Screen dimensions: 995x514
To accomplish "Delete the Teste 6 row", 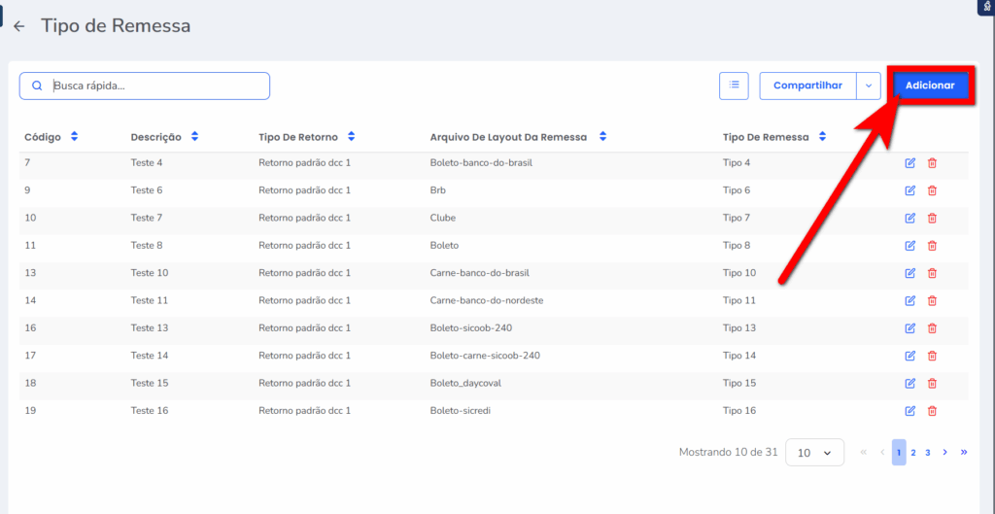I will (x=932, y=190).
